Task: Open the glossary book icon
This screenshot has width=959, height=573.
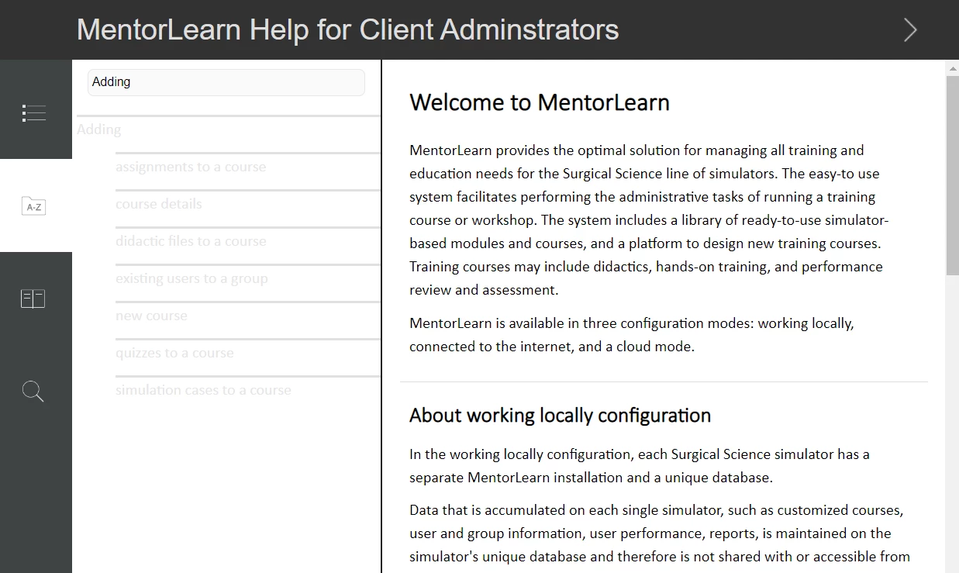Action: (x=33, y=299)
